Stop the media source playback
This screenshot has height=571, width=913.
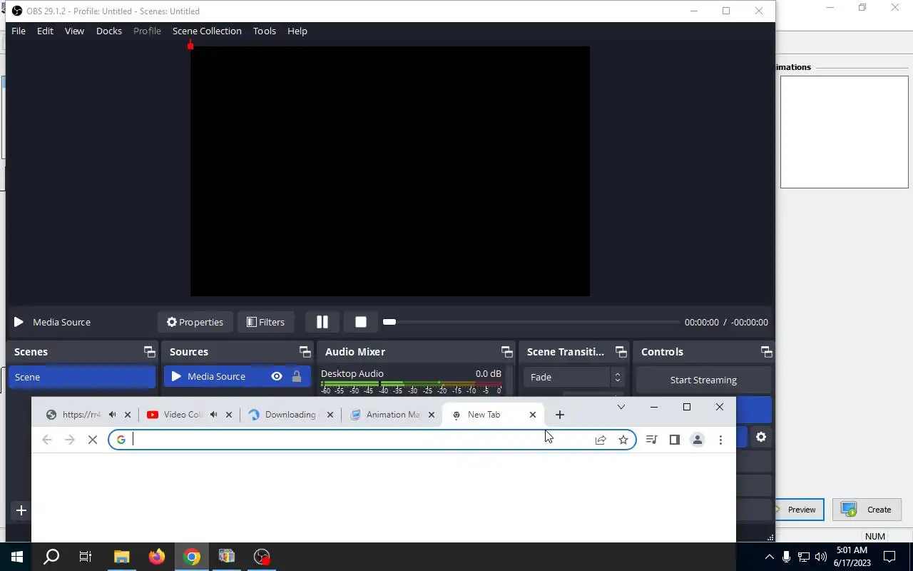click(x=361, y=322)
